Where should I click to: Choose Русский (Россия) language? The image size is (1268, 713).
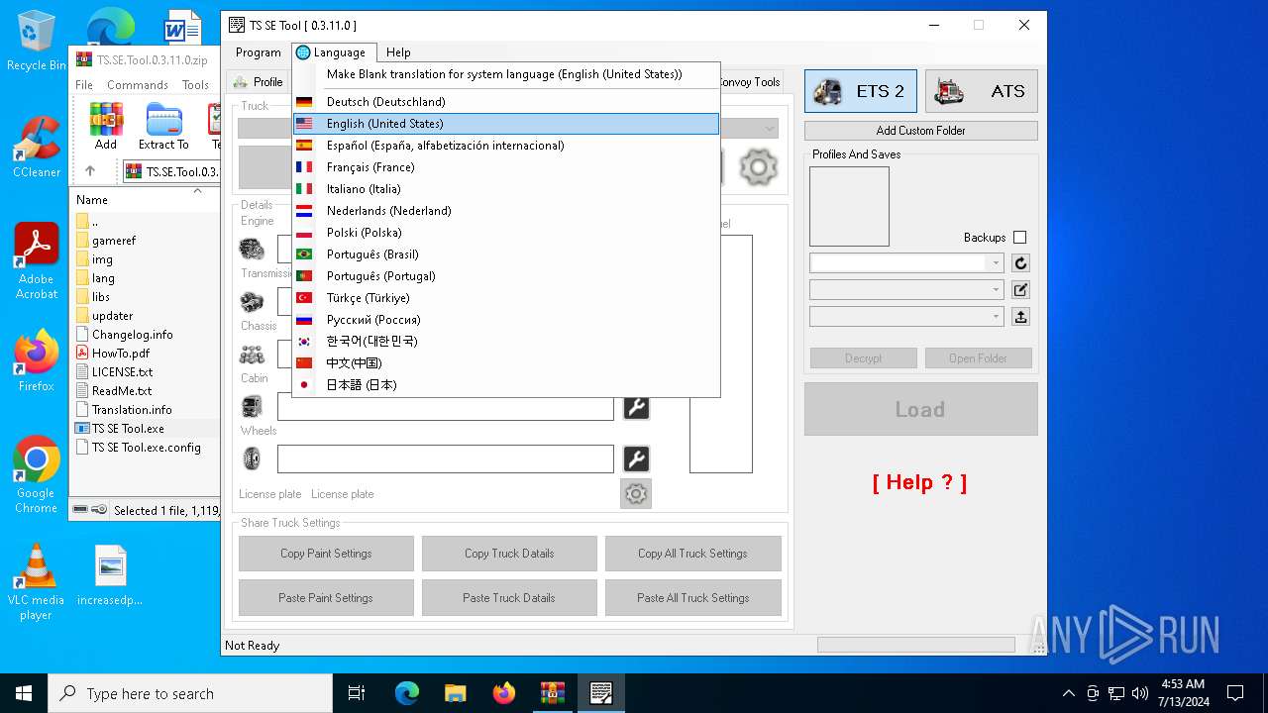point(505,320)
